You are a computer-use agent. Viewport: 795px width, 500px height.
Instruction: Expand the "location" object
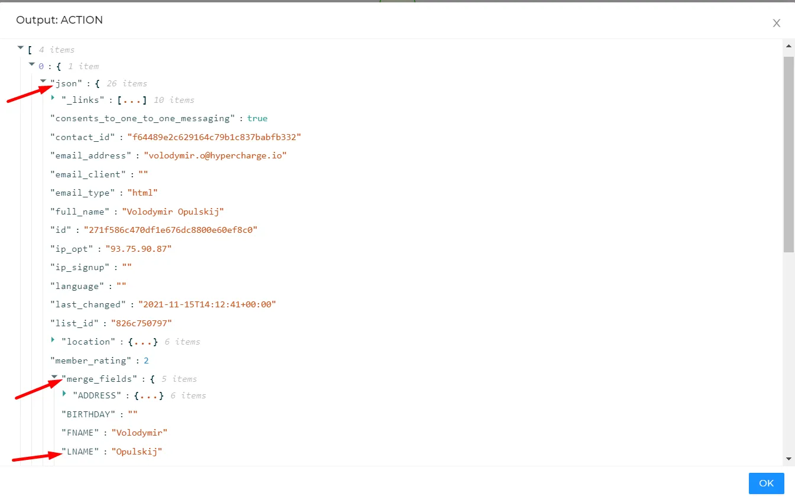point(53,340)
